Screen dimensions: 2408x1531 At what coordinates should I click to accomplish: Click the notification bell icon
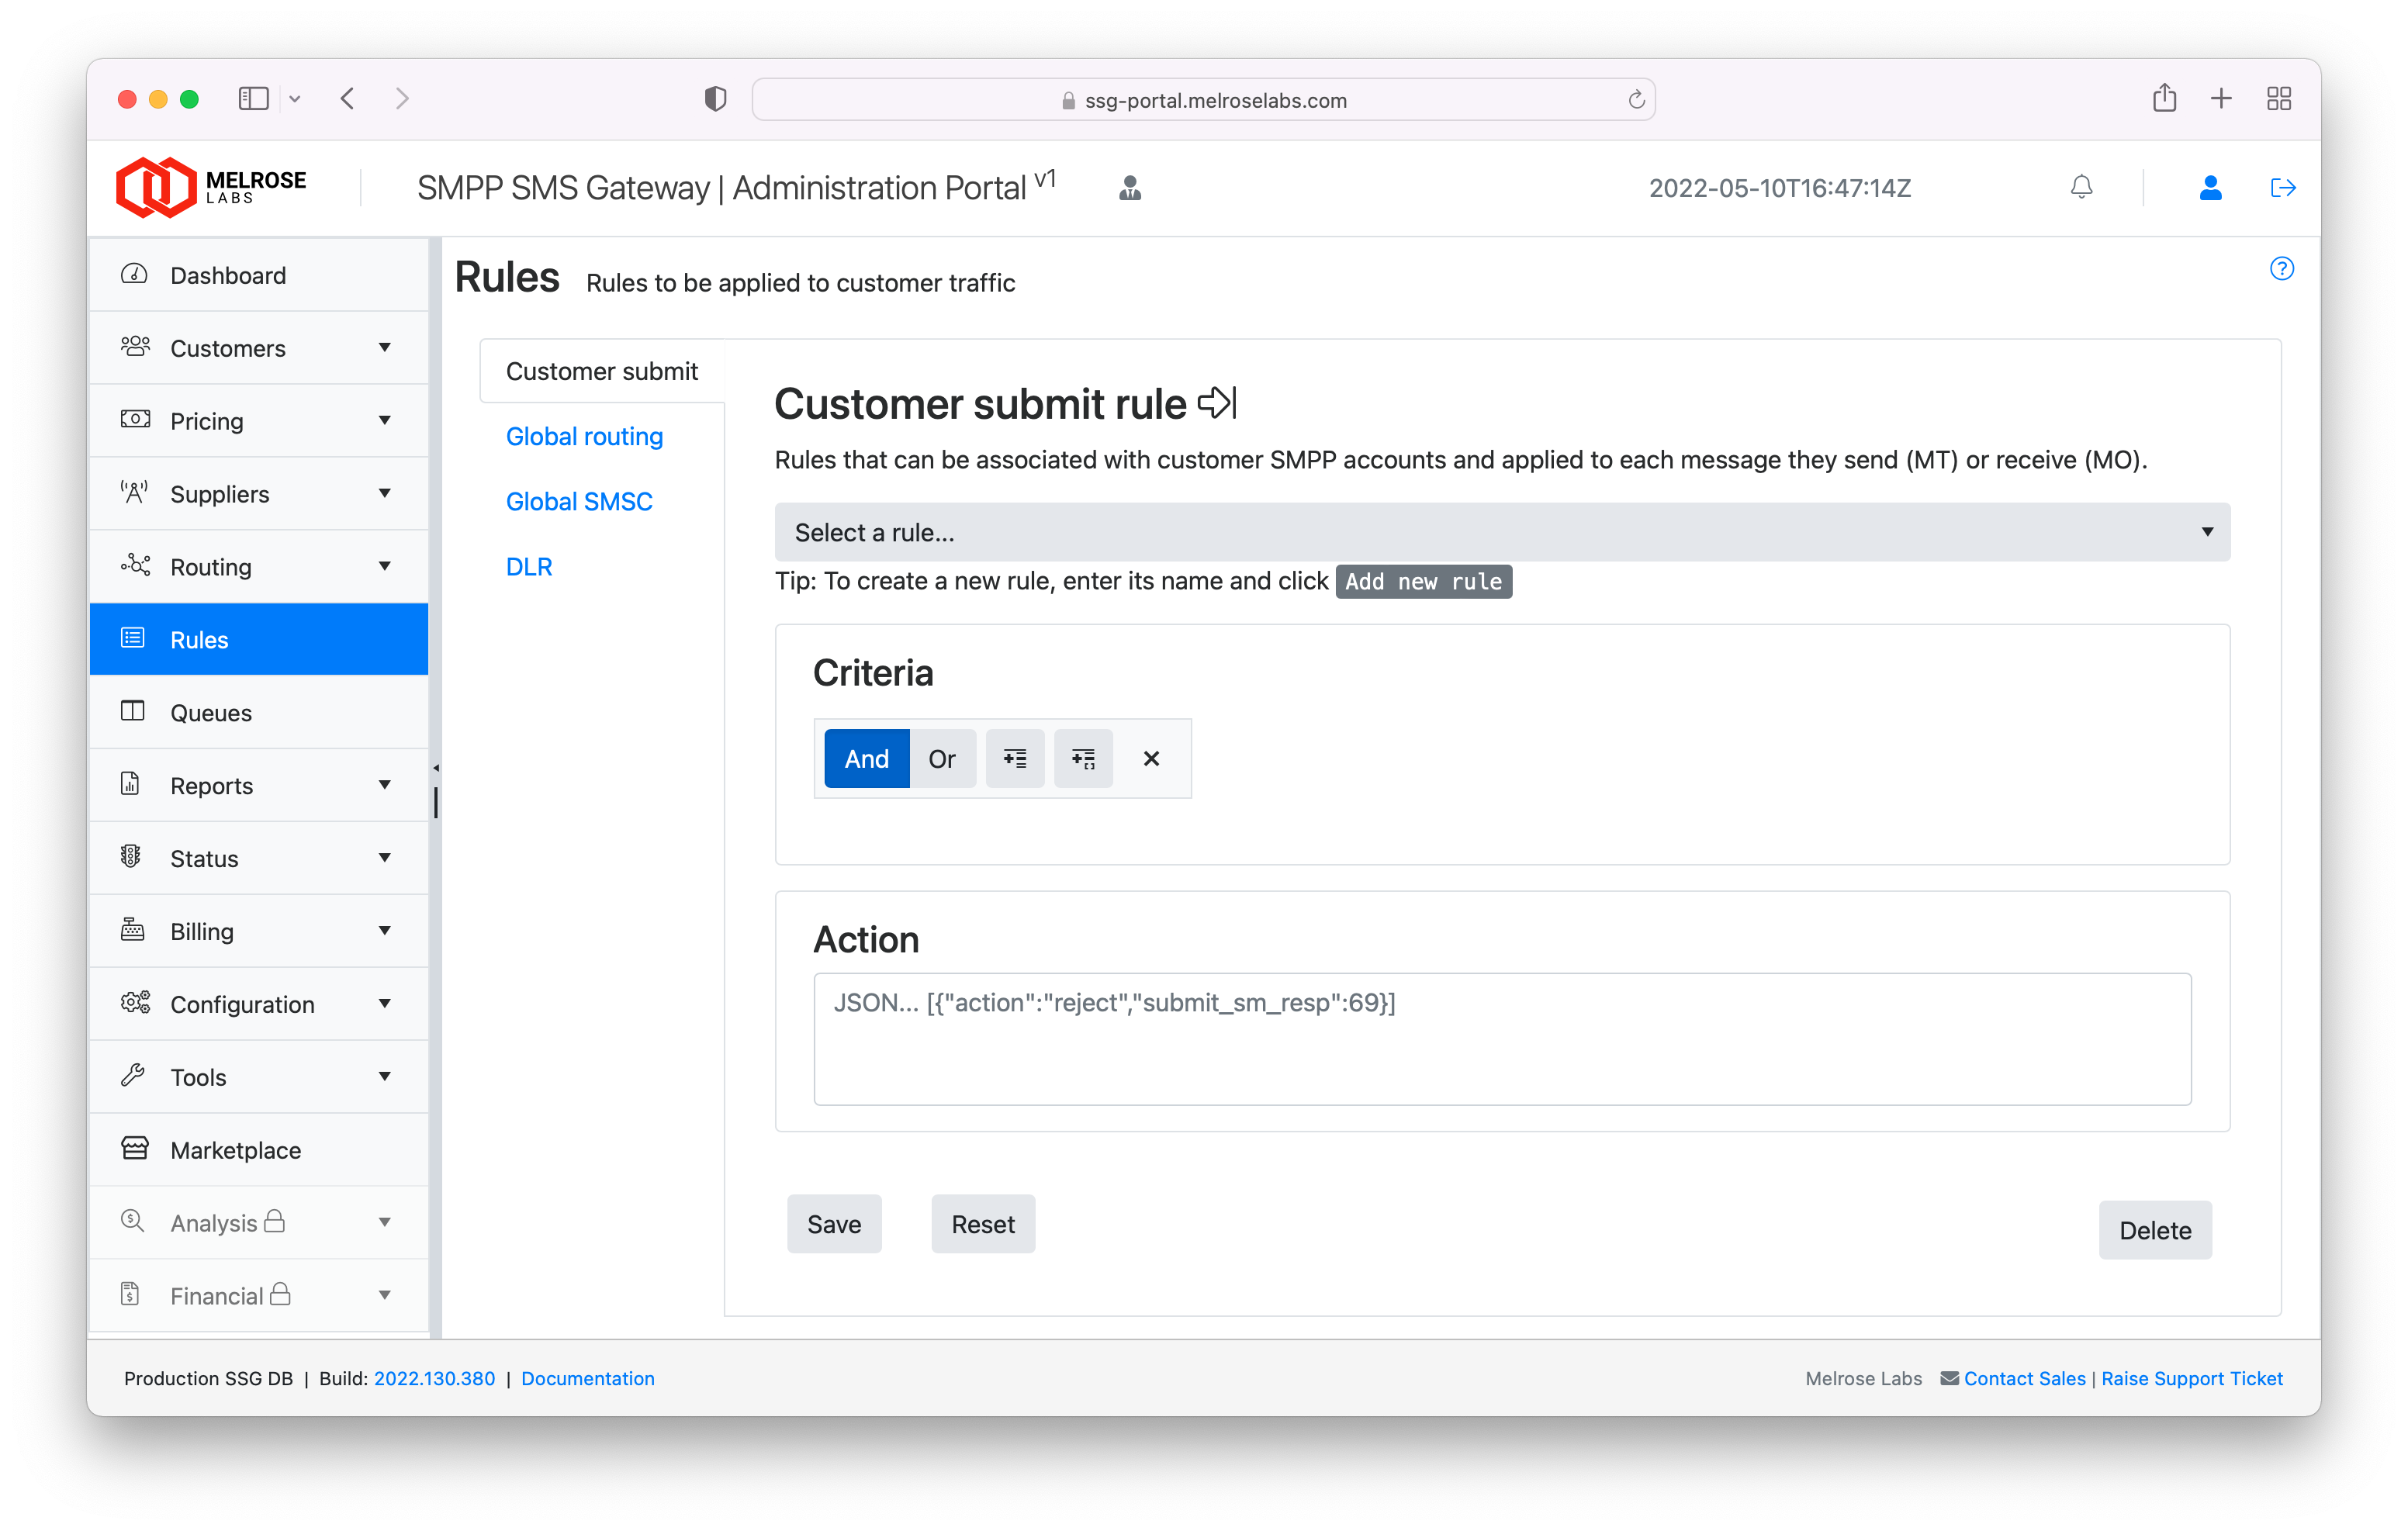[x=2081, y=187]
